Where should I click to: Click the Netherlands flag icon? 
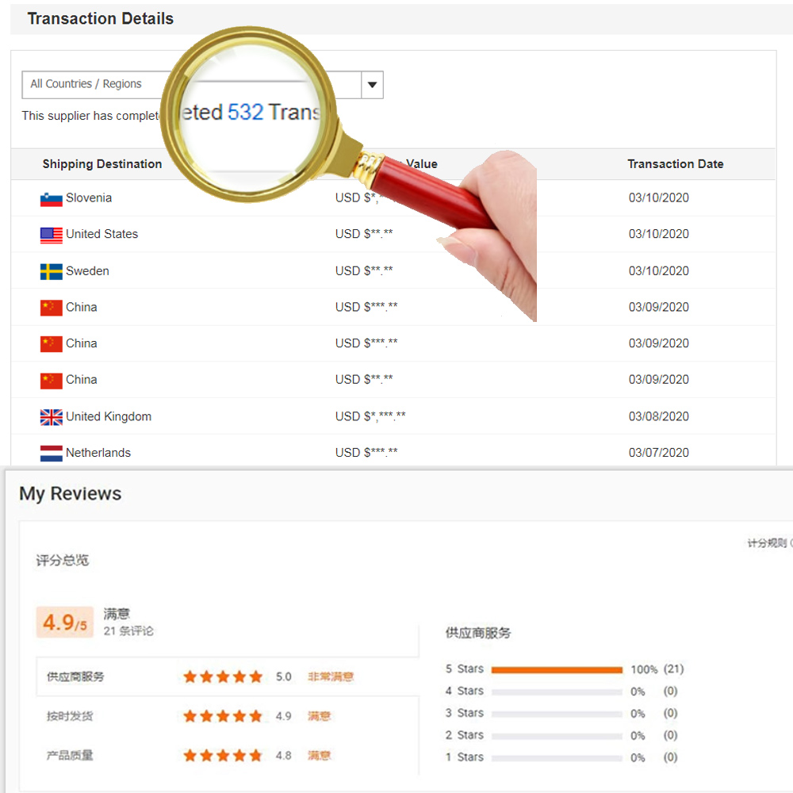coord(51,454)
